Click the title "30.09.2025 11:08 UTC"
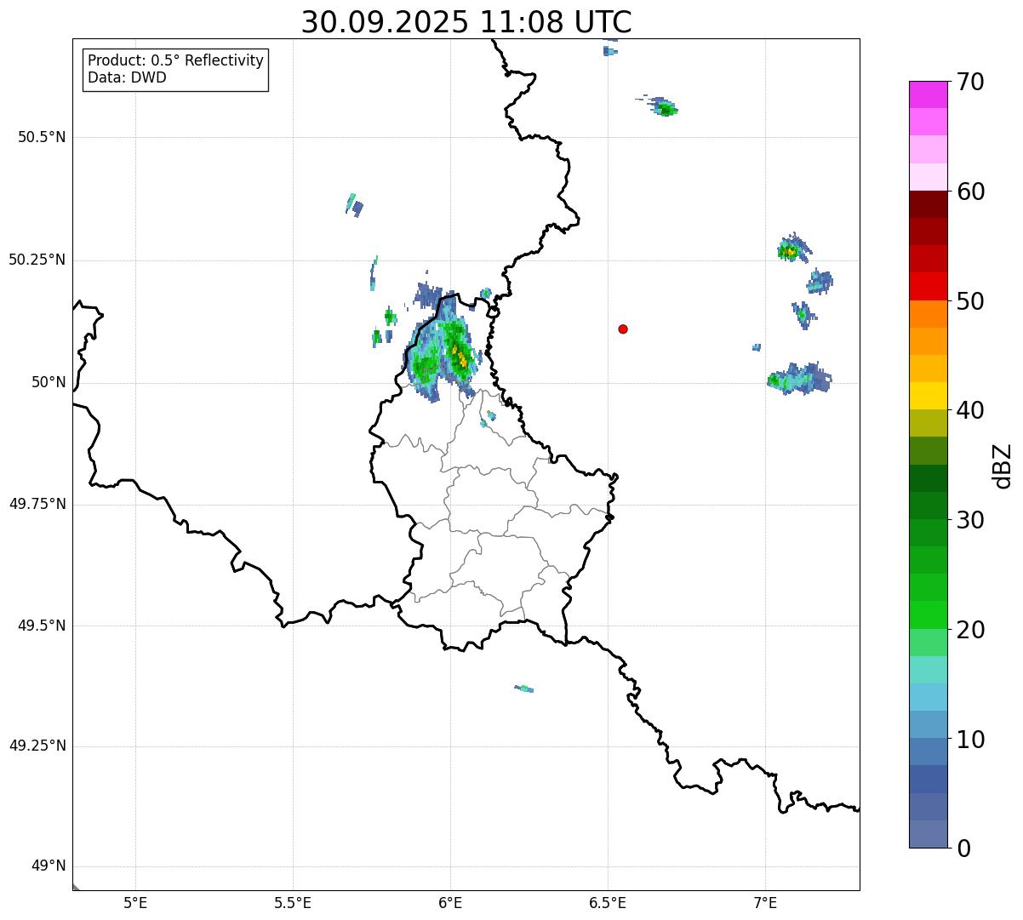 [466, 22]
